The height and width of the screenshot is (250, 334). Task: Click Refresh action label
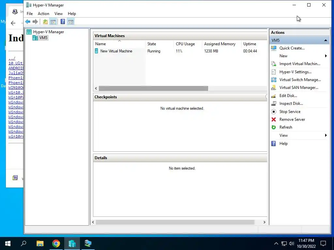click(286, 127)
